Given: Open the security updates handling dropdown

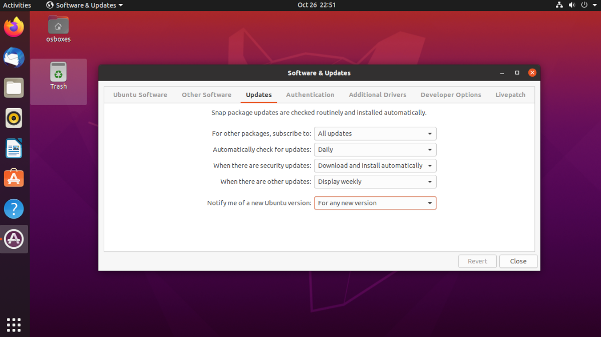Looking at the screenshot, I should [375, 165].
